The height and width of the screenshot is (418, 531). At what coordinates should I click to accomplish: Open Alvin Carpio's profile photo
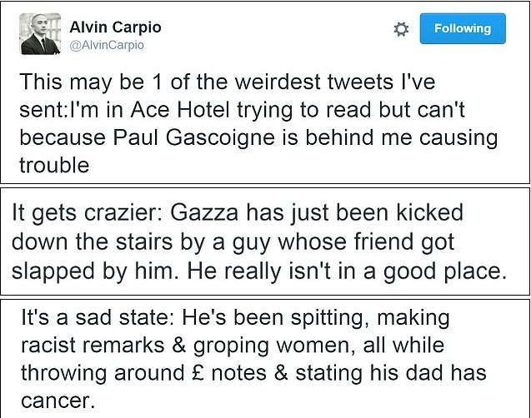[40, 34]
